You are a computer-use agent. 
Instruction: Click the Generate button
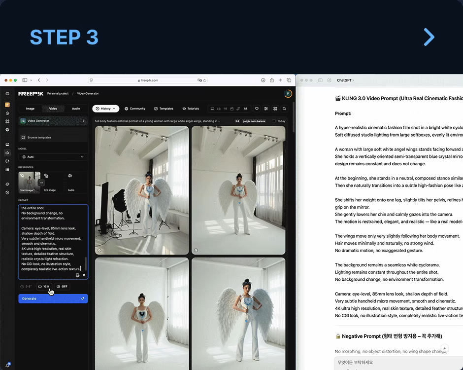coord(53,298)
